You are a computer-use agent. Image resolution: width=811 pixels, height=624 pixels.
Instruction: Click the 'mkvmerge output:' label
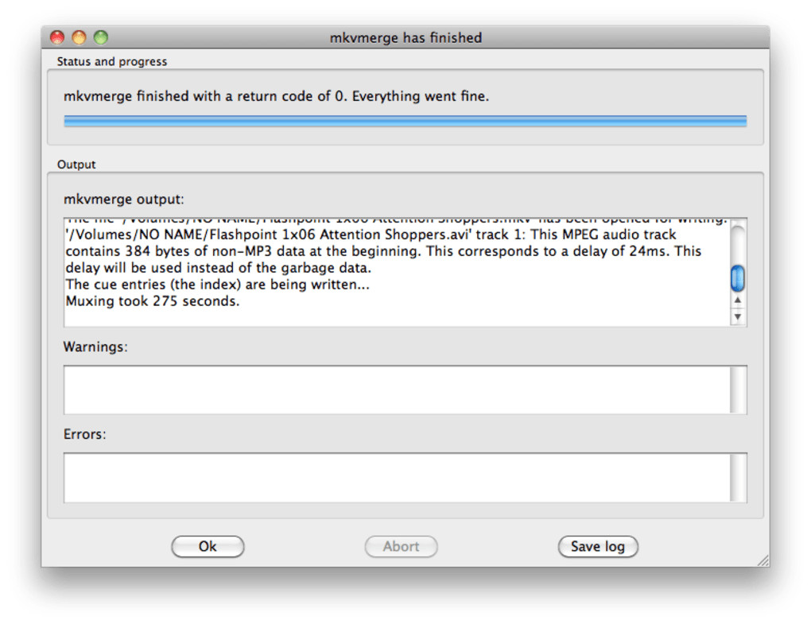point(123,199)
